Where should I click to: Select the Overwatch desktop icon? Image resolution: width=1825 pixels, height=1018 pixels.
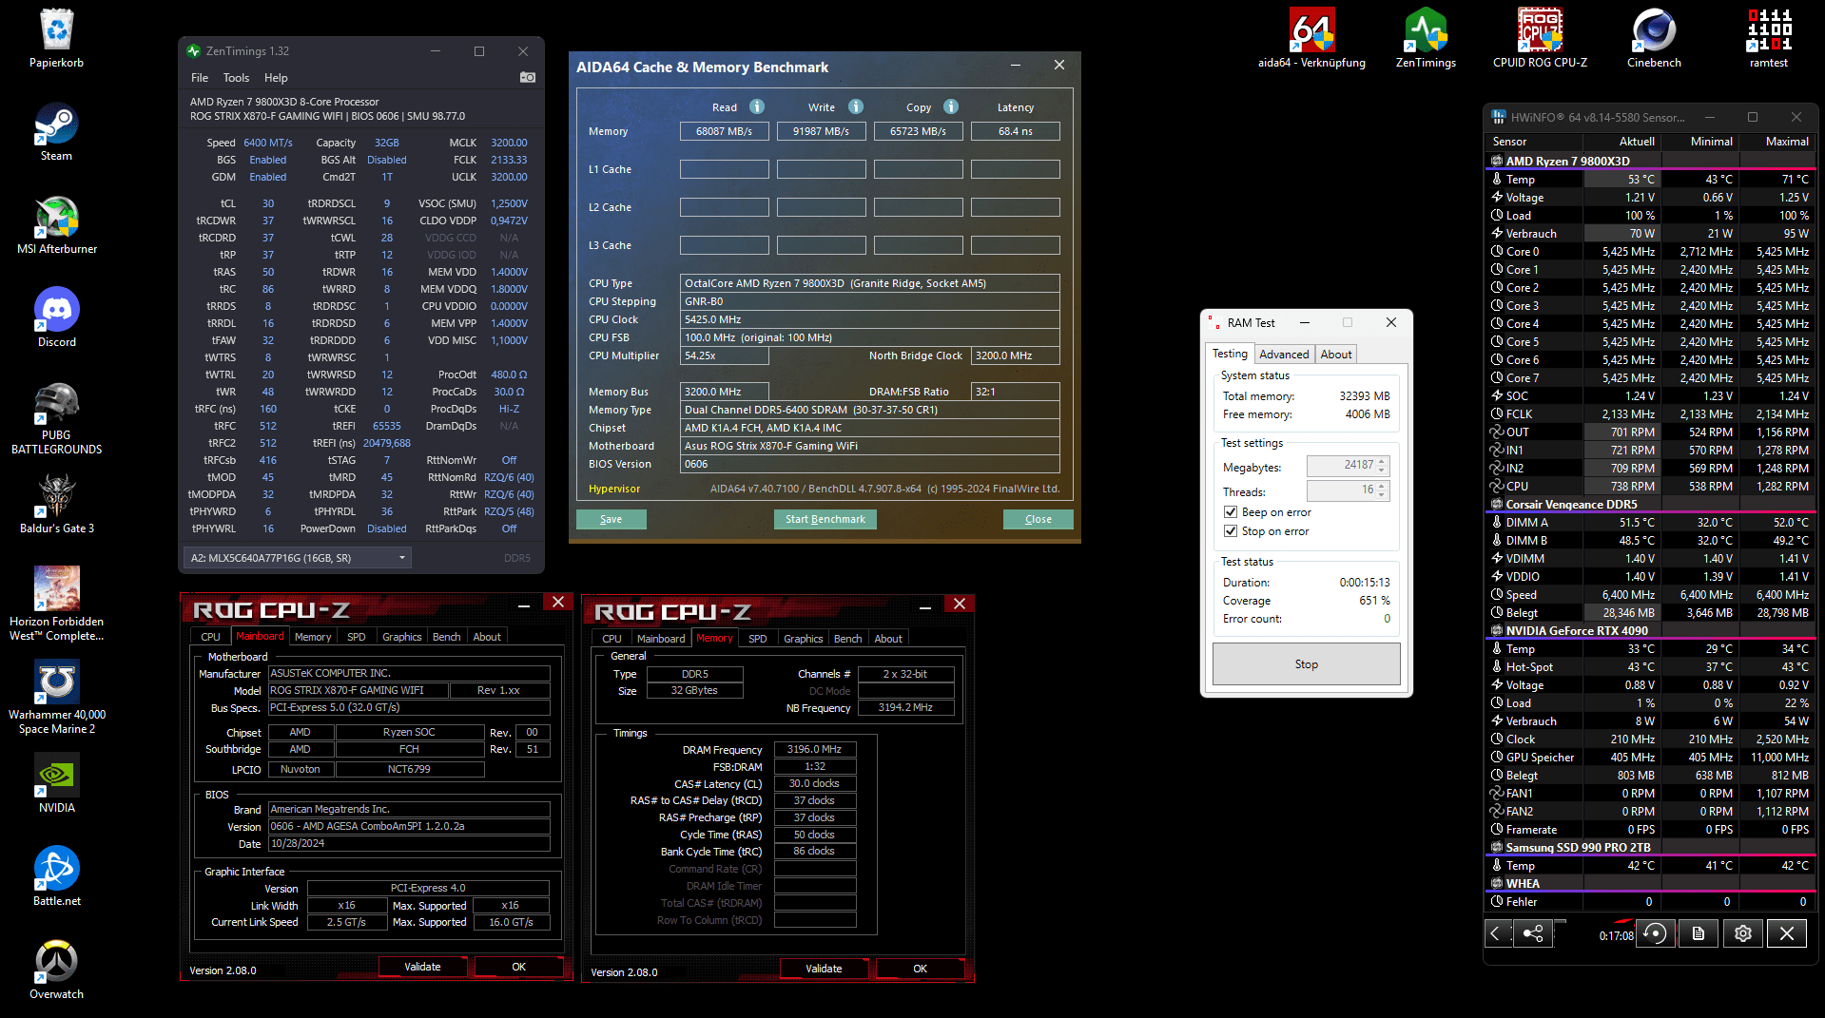tap(57, 970)
